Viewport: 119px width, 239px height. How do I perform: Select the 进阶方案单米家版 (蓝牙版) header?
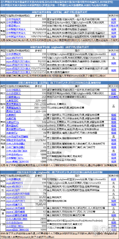[x=59, y=83]
